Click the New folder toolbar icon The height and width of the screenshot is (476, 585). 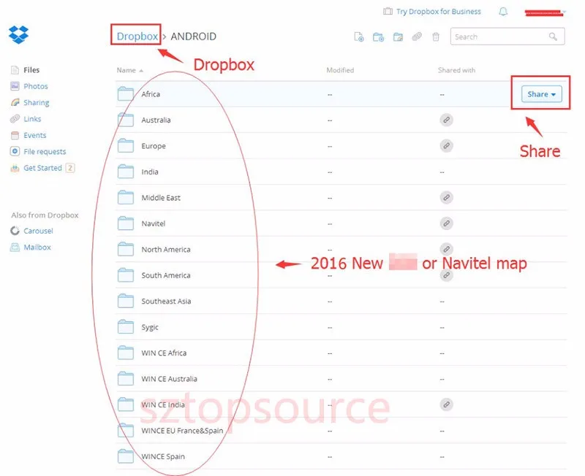(x=378, y=37)
